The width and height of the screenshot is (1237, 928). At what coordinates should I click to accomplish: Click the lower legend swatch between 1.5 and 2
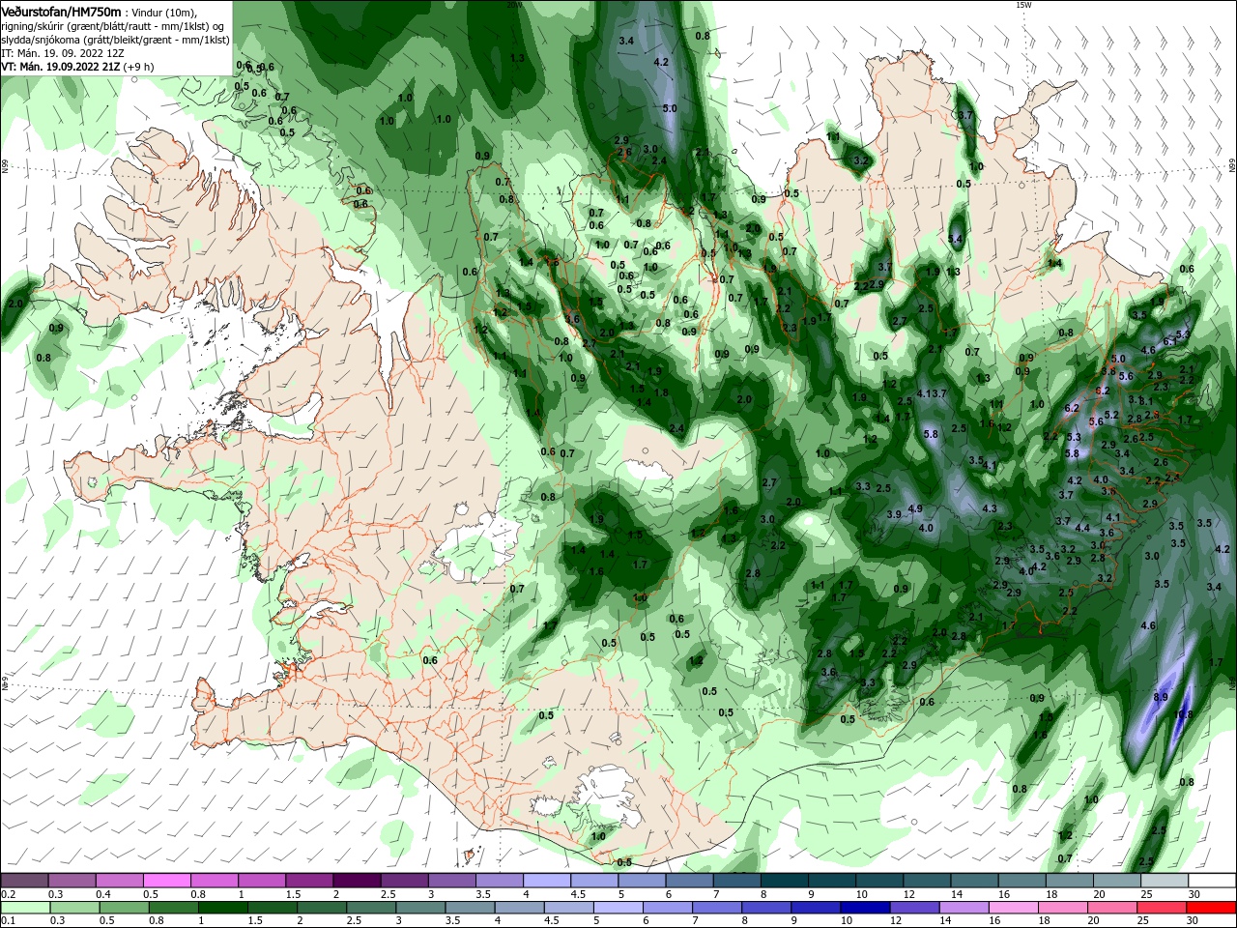point(273,908)
